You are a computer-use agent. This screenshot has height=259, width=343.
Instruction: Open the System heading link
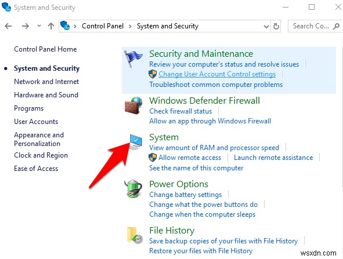(164, 137)
